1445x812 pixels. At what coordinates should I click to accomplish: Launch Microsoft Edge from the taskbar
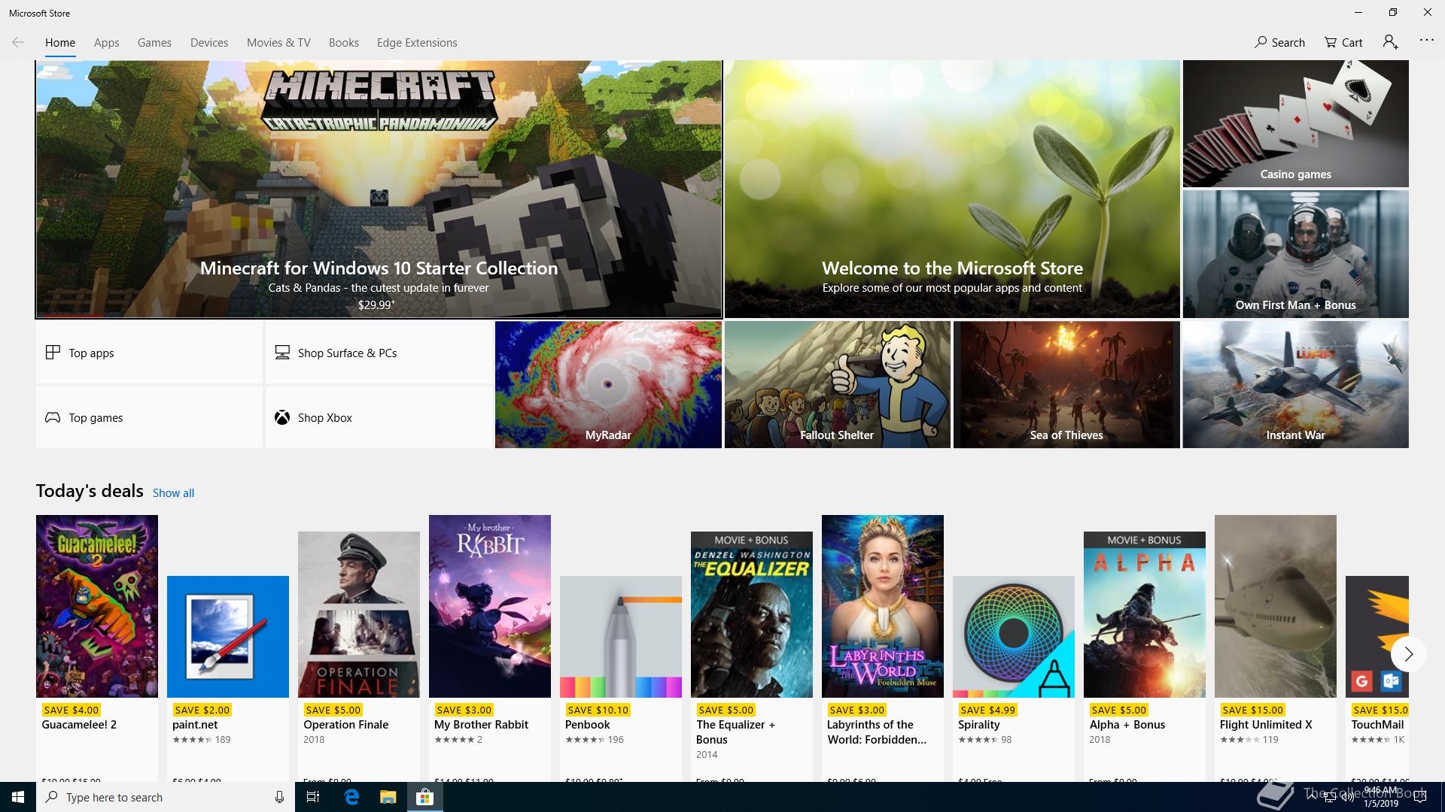point(351,797)
